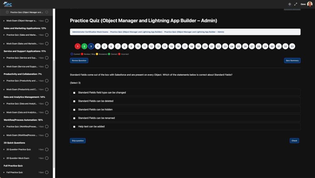Check 'Standard Fields can be hidden'
This screenshot has height=178, width=315.
pyautogui.click(x=74, y=110)
